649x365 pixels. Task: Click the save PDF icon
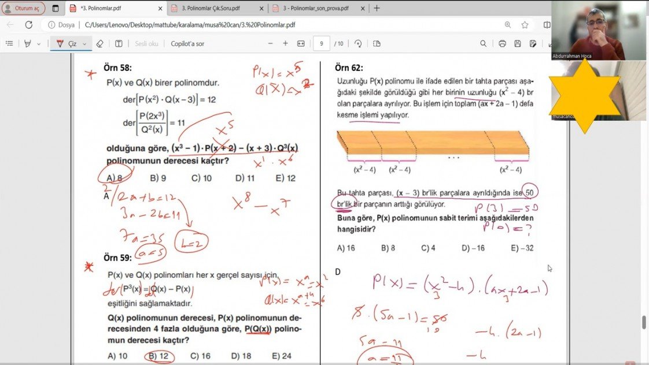(518, 43)
